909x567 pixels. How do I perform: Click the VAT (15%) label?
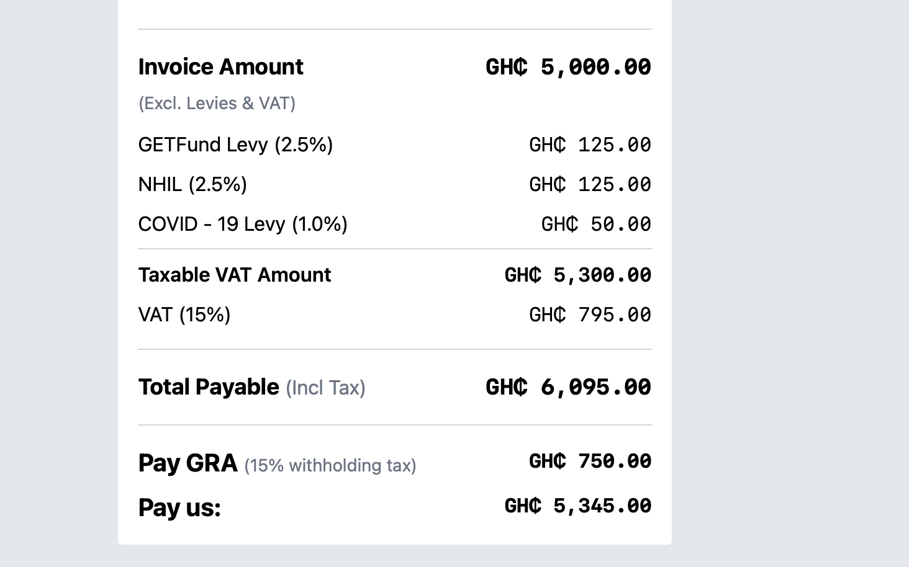click(x=184, y=315)
